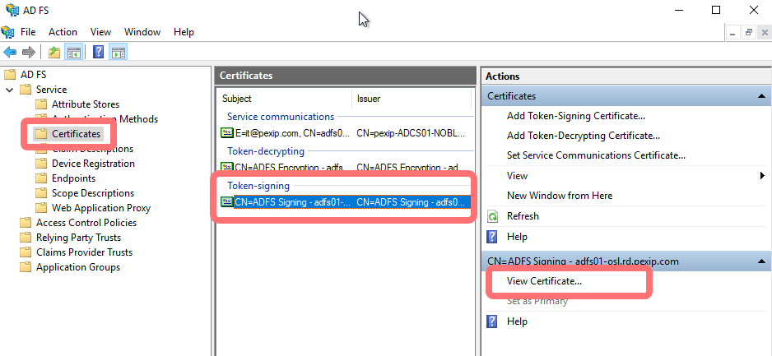Open the Action menu
This screenshot has width=772, height=356.
[x=63, y=32]
